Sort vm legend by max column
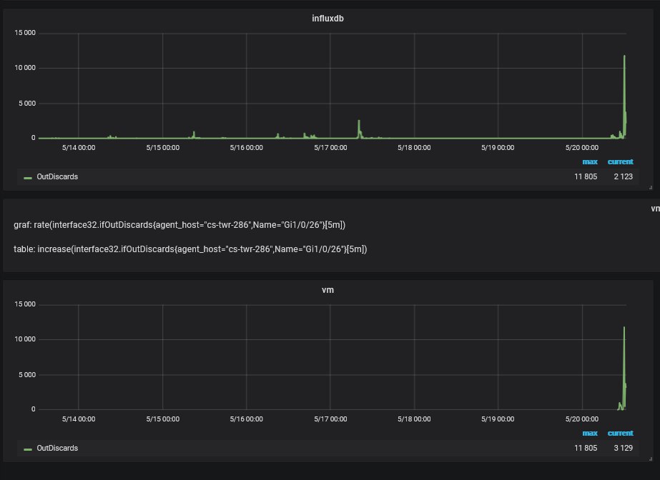Viewport: 660px width, 480px height. (x=590, y=434)
